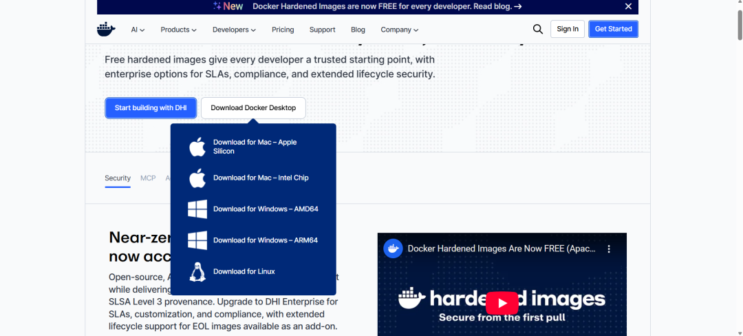
Task: Select Download for Mac – Apple Silicon
Action: click(255, 147)
